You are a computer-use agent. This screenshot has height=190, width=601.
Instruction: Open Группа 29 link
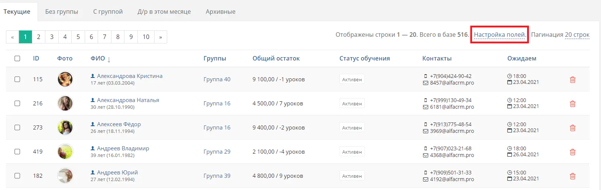point(217,151)
